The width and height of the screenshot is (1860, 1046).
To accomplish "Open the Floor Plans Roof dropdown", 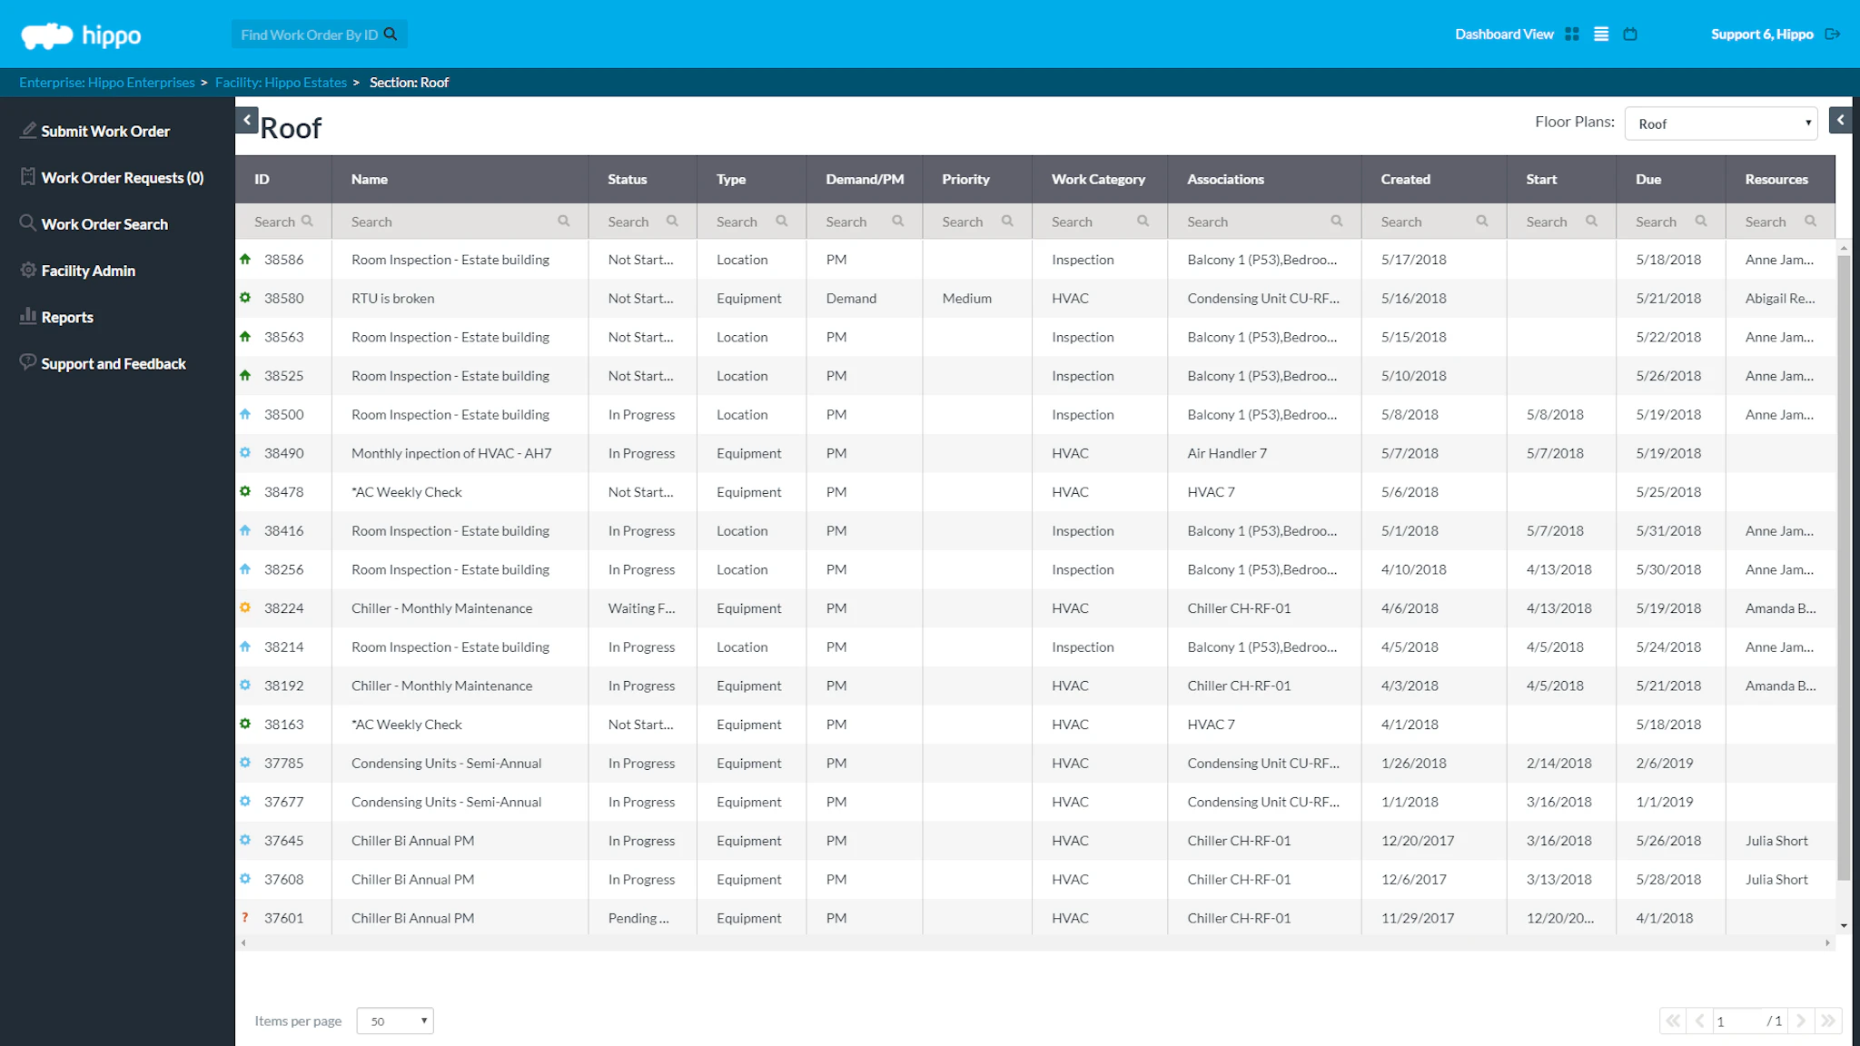I will [1720, 123].
